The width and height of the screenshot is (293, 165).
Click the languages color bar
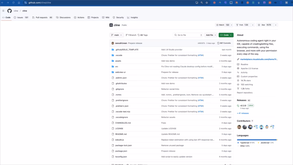[257, 140]
